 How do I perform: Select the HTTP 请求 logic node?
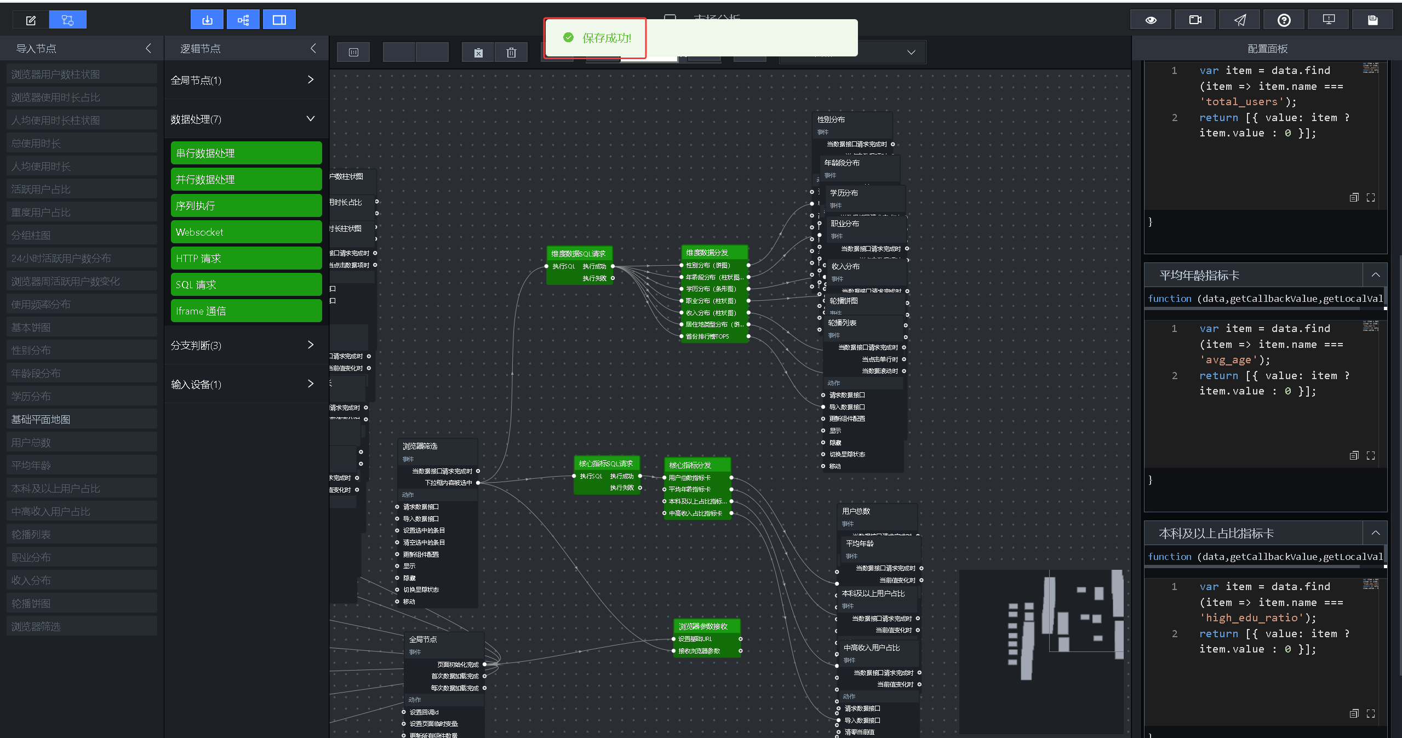[246, 258]
